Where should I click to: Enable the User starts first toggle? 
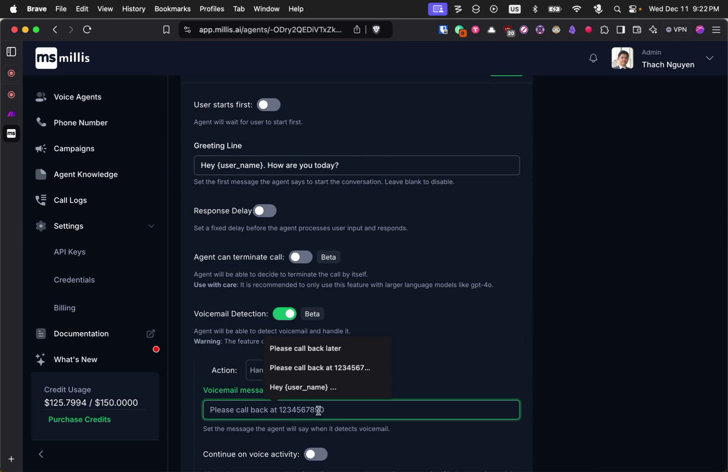pyautogui.click(x=269, y=105)
